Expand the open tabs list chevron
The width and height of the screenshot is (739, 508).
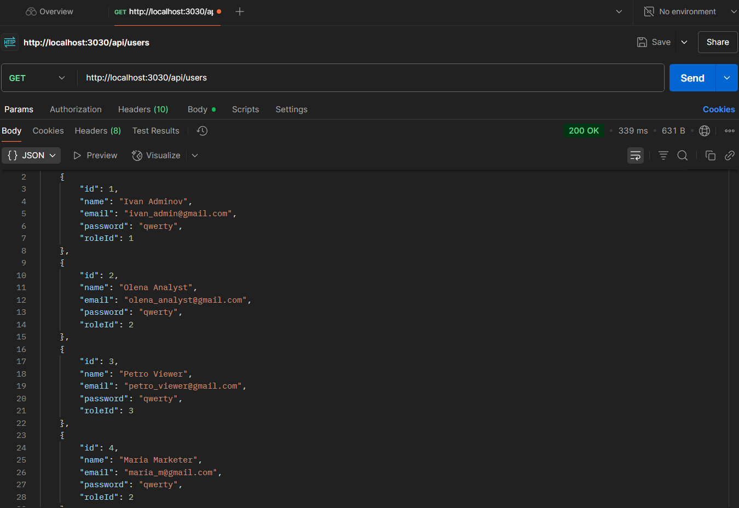pyautogui.click(x=619, y=11)
